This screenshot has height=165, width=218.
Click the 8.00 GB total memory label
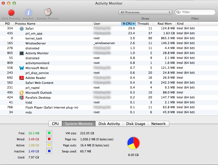click(x=133, y=155)
